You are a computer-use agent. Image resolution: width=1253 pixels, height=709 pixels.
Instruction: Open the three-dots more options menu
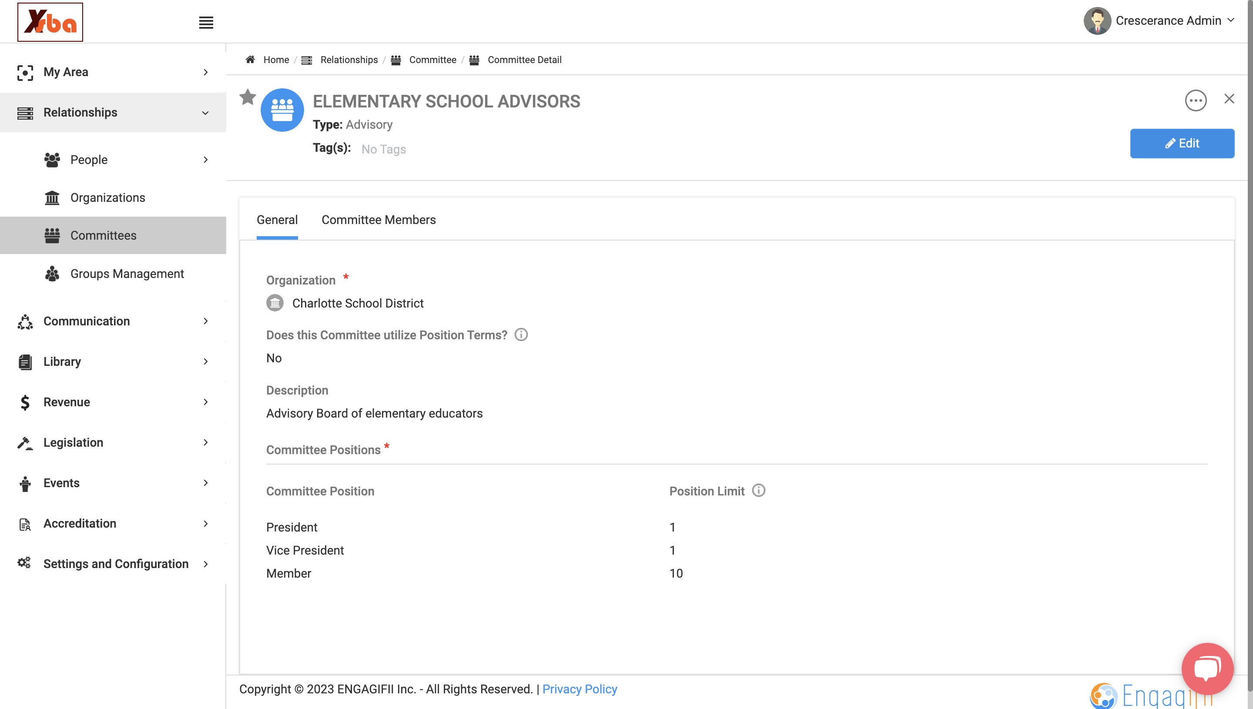tap(1195, 101)
